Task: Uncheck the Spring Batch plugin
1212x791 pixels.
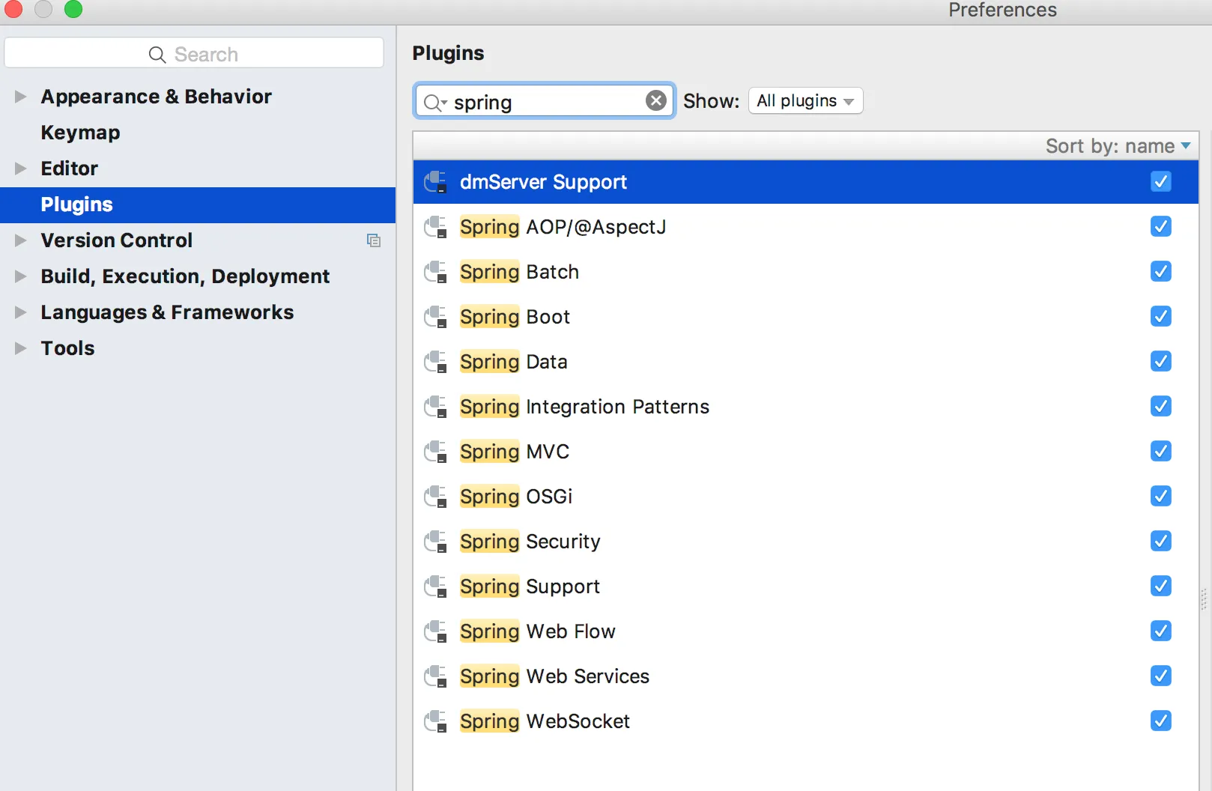Action: 1161,271
